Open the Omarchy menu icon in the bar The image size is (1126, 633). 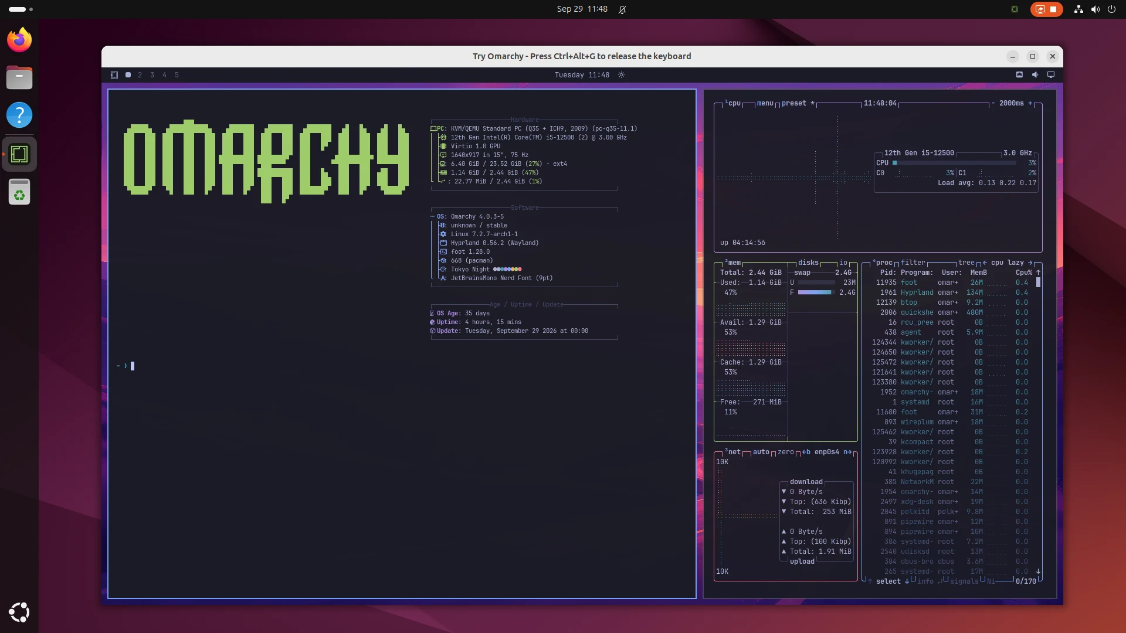(x=114, y=75)
